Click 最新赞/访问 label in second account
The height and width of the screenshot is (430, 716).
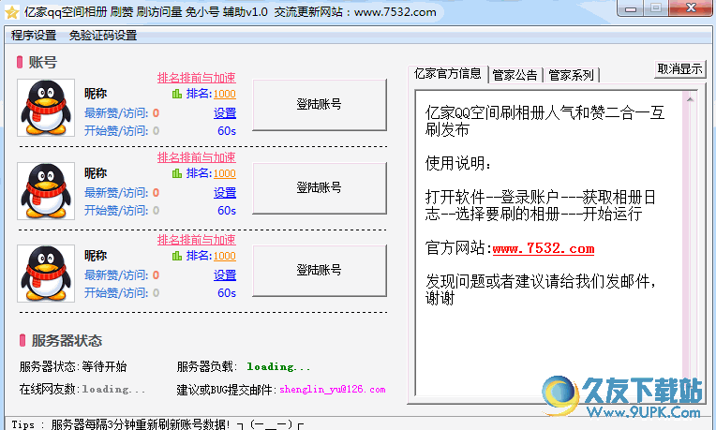coord(116,193)
